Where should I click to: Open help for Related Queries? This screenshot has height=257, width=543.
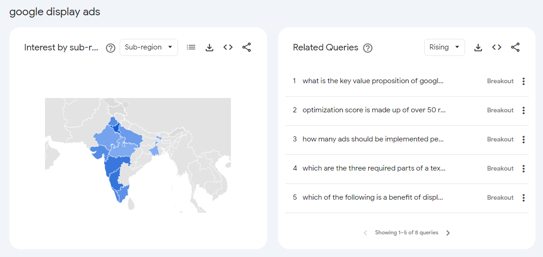[368, 48]
